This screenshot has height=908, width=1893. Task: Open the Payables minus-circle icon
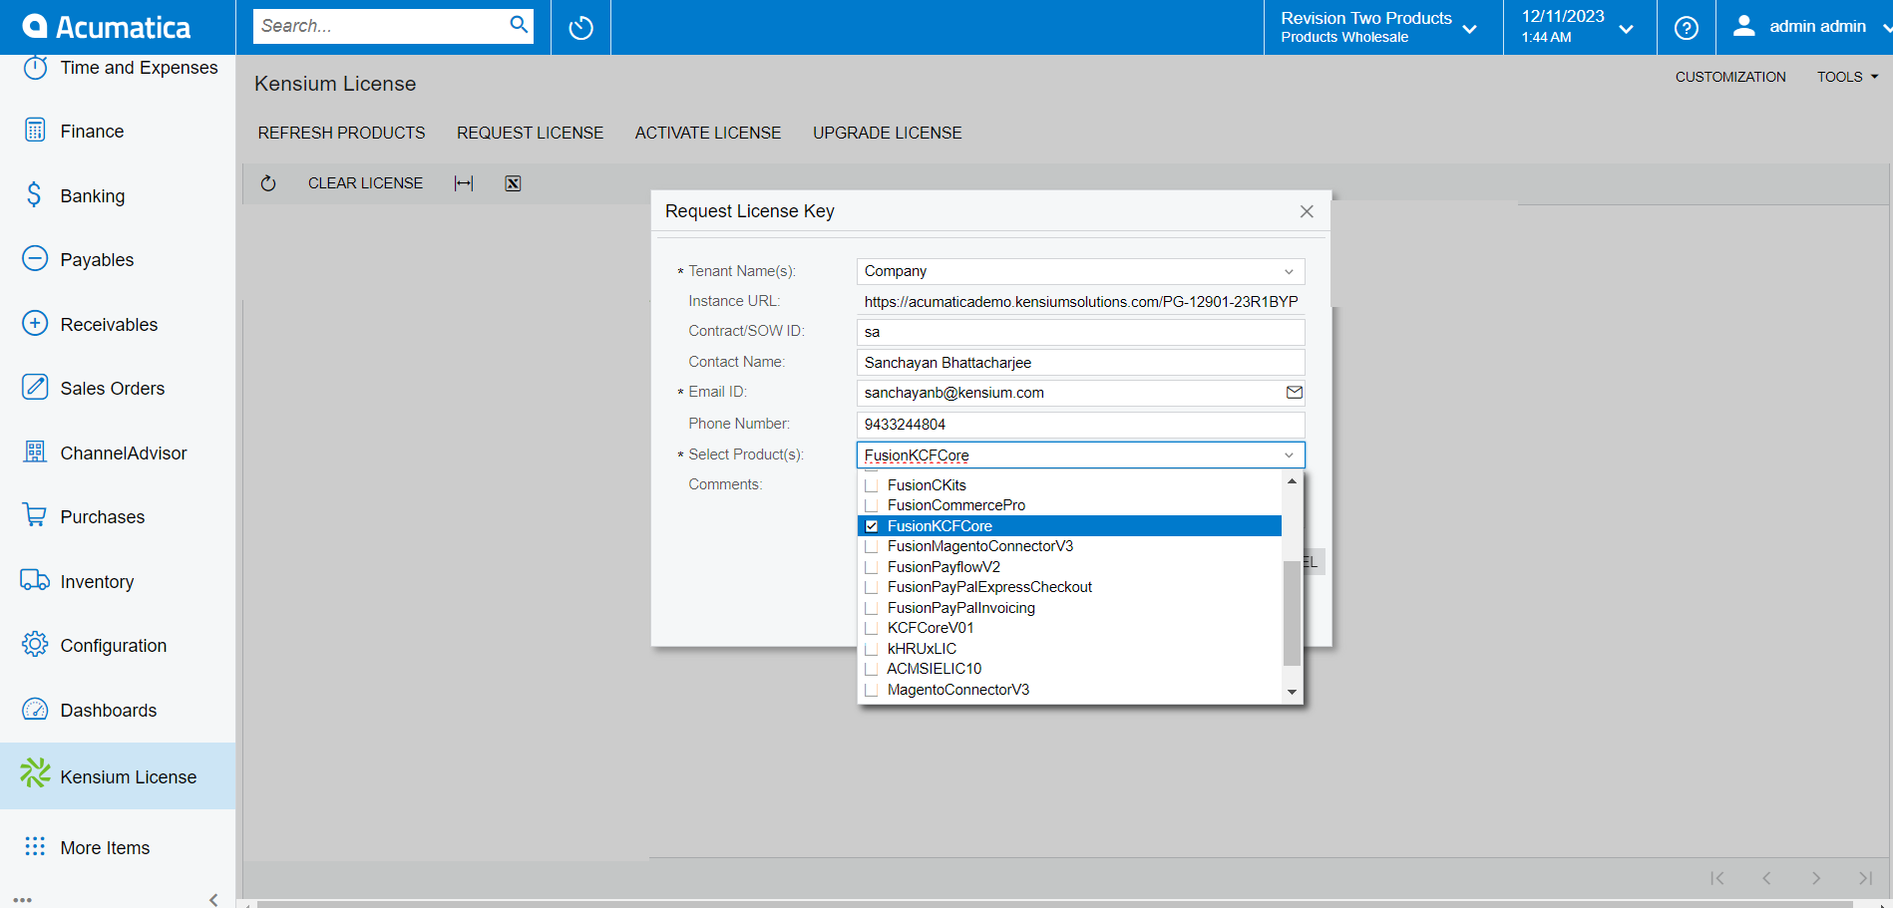[x=35, y=259]
